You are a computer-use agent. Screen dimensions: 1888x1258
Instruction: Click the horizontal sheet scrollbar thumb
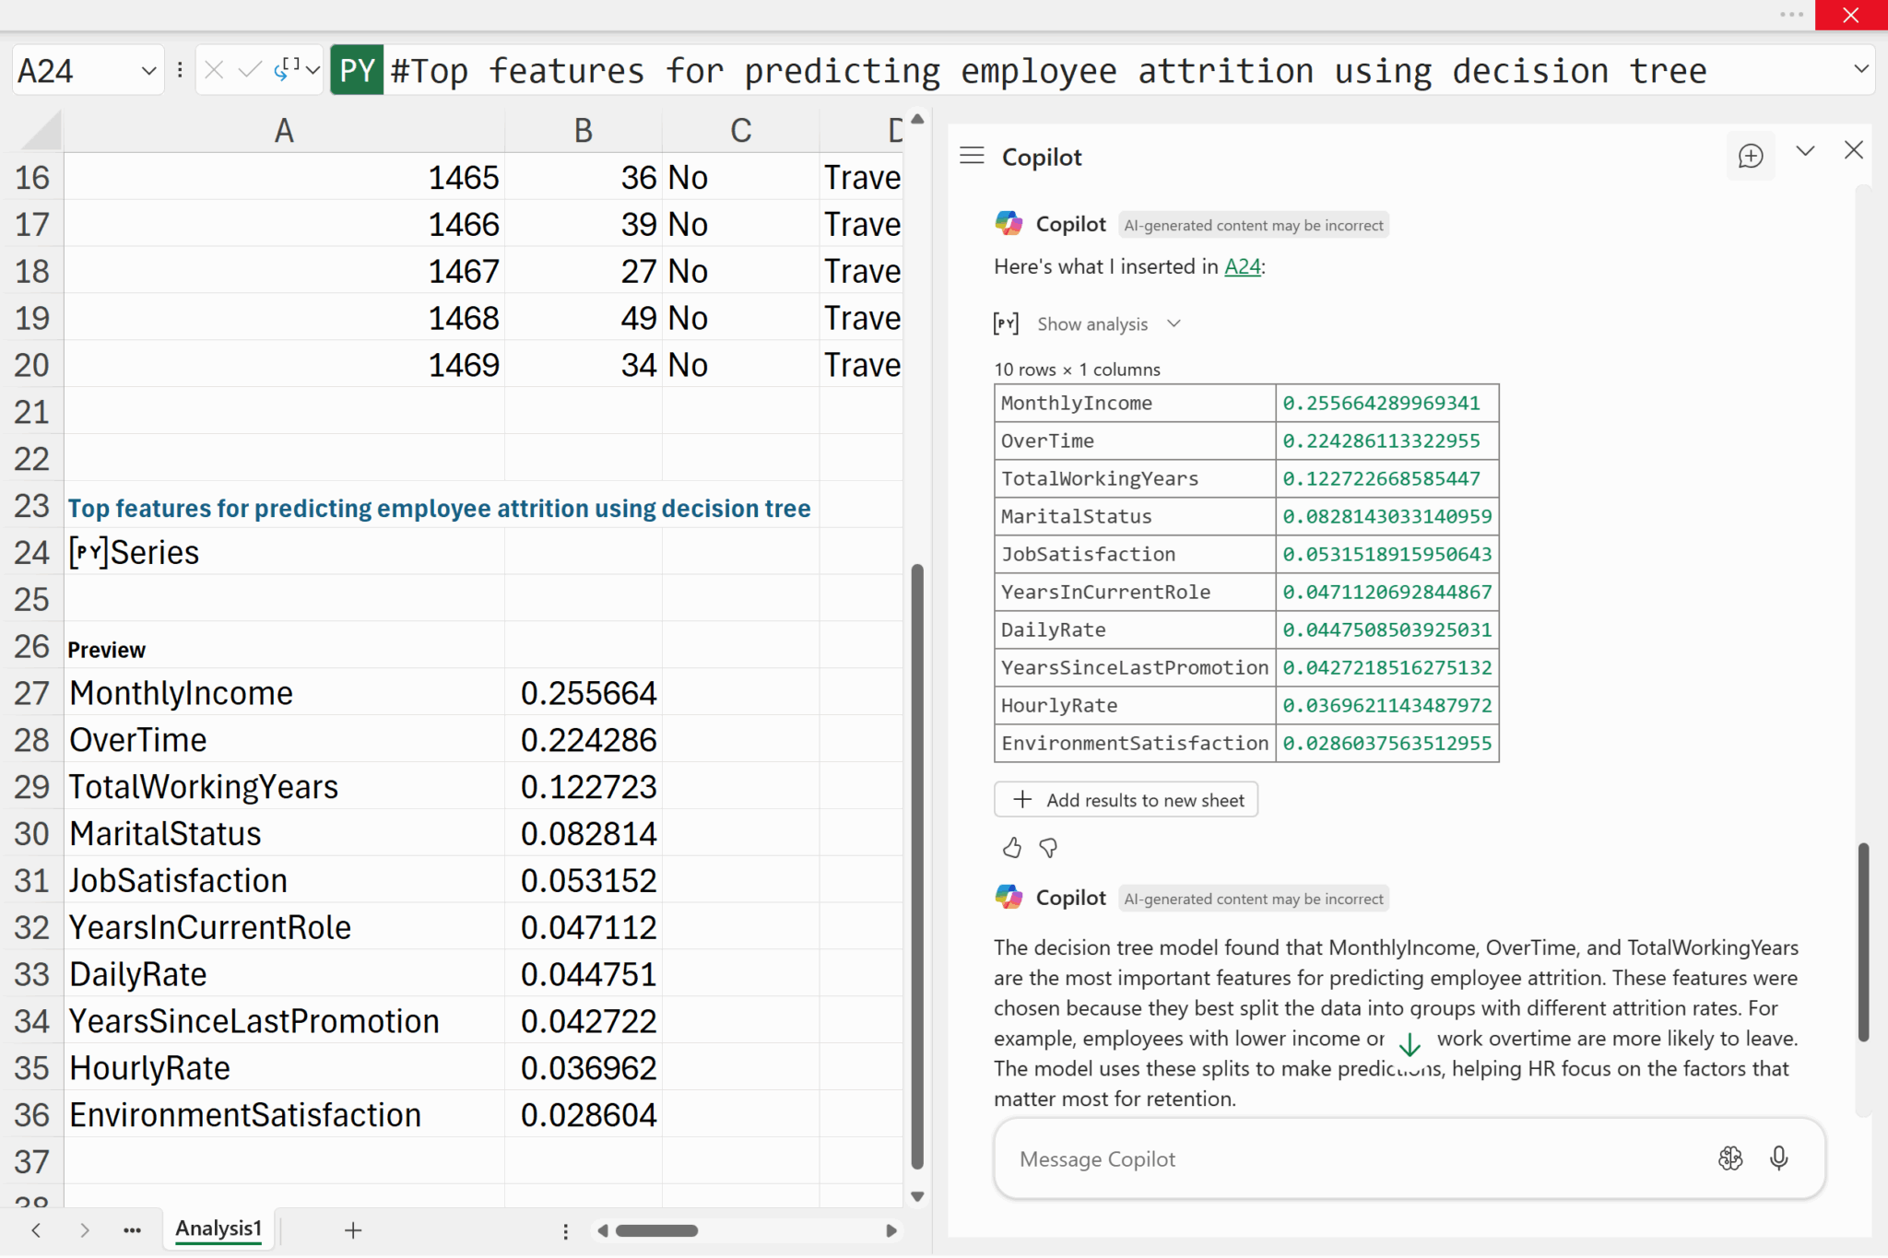656,1230
